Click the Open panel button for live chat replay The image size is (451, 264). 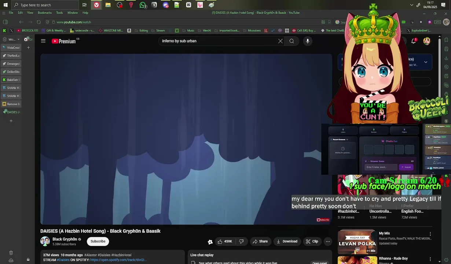pyautogui.click(x=319, y=263)
